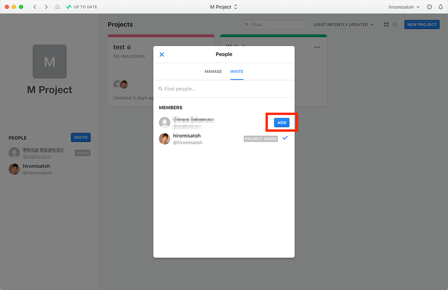Image resolution: width=448 pixels, height=290 pixels.
Task: Click the INVITE button in sidebar PEOPLE section
Action: (x=81, y=138)
